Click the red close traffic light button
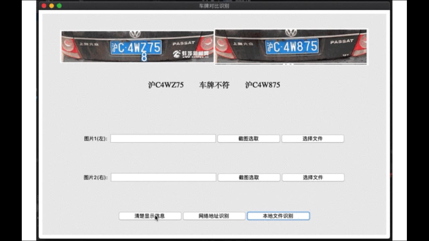Viewport: 429px width, 241px height. tap(44, 5)
